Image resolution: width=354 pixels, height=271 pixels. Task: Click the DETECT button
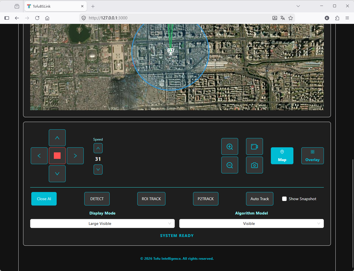(97, 199)
